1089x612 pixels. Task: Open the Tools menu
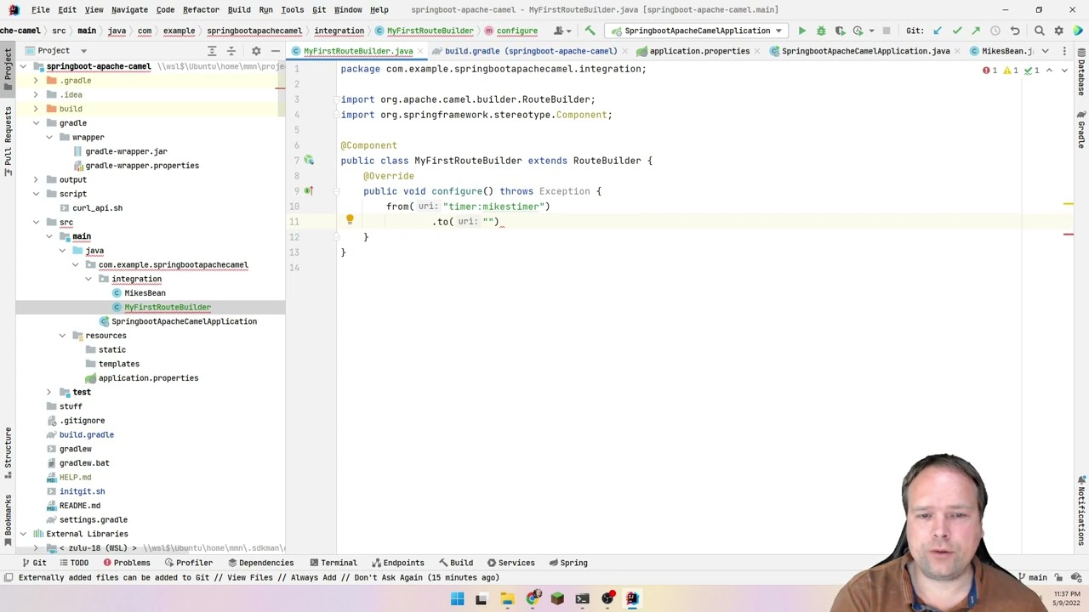tap(292, 9)
